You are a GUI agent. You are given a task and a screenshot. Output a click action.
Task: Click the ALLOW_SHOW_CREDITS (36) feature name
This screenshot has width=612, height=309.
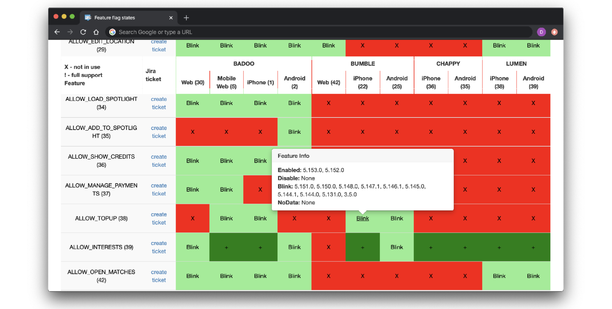[101, 160]
